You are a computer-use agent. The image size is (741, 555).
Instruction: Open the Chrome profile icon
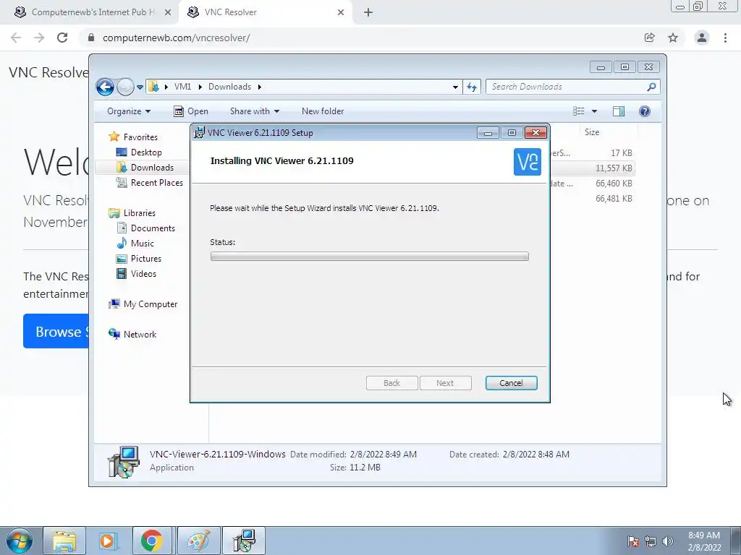pyautogui.click(x=702, y=38)
